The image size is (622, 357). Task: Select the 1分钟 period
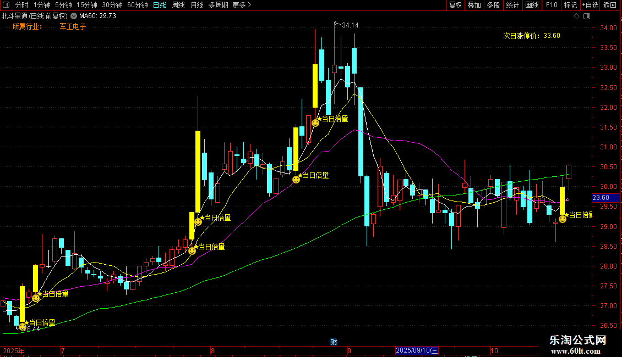point(42,5)
